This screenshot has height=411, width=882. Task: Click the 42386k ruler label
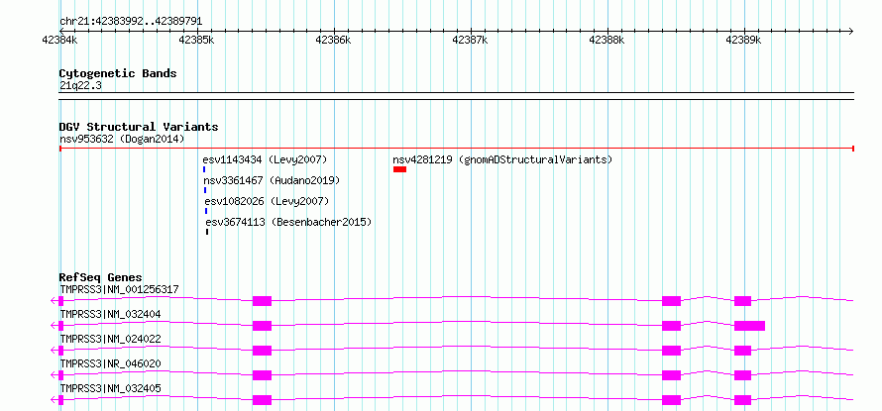click(333, 40)
